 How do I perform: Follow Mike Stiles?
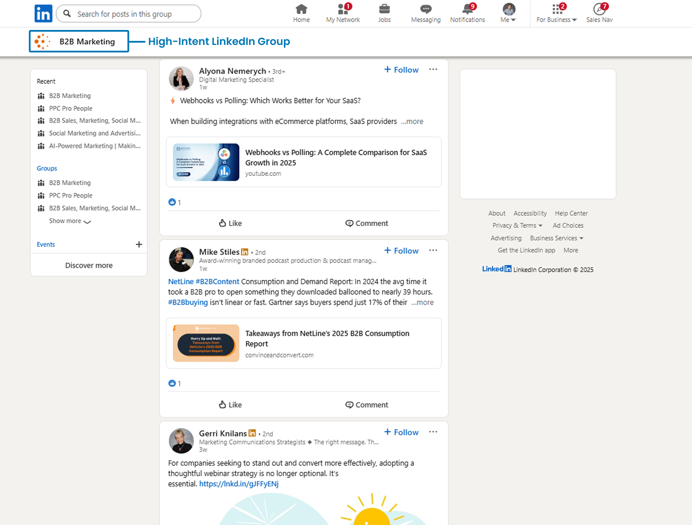pyautogui.click(x=401, y=251)
